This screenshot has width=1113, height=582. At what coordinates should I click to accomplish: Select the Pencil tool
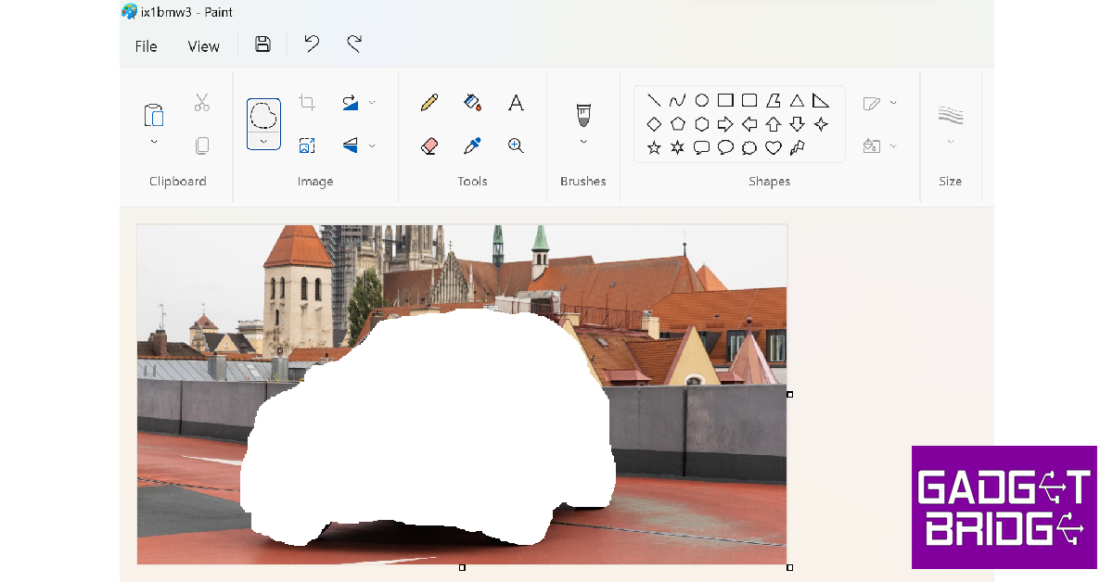(x=428, y=103)
